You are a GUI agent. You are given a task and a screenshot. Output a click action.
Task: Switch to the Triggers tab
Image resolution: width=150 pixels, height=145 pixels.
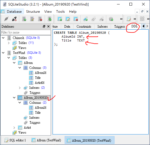click(x=119, y=27)
